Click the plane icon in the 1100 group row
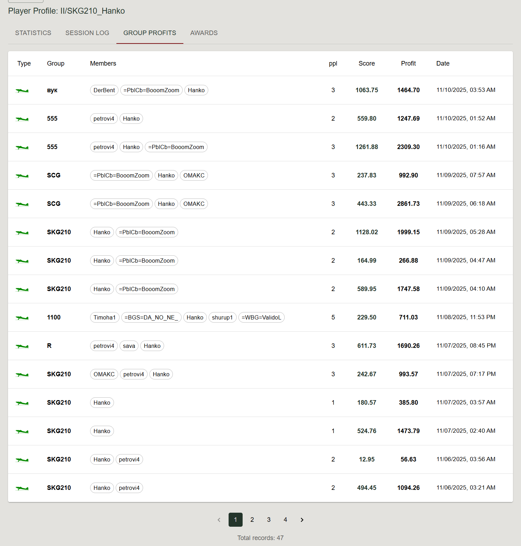 [x=22, y=318]
